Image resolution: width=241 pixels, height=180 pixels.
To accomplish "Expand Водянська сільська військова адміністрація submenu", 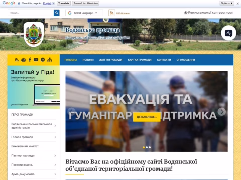I will (x=55, y=126).
